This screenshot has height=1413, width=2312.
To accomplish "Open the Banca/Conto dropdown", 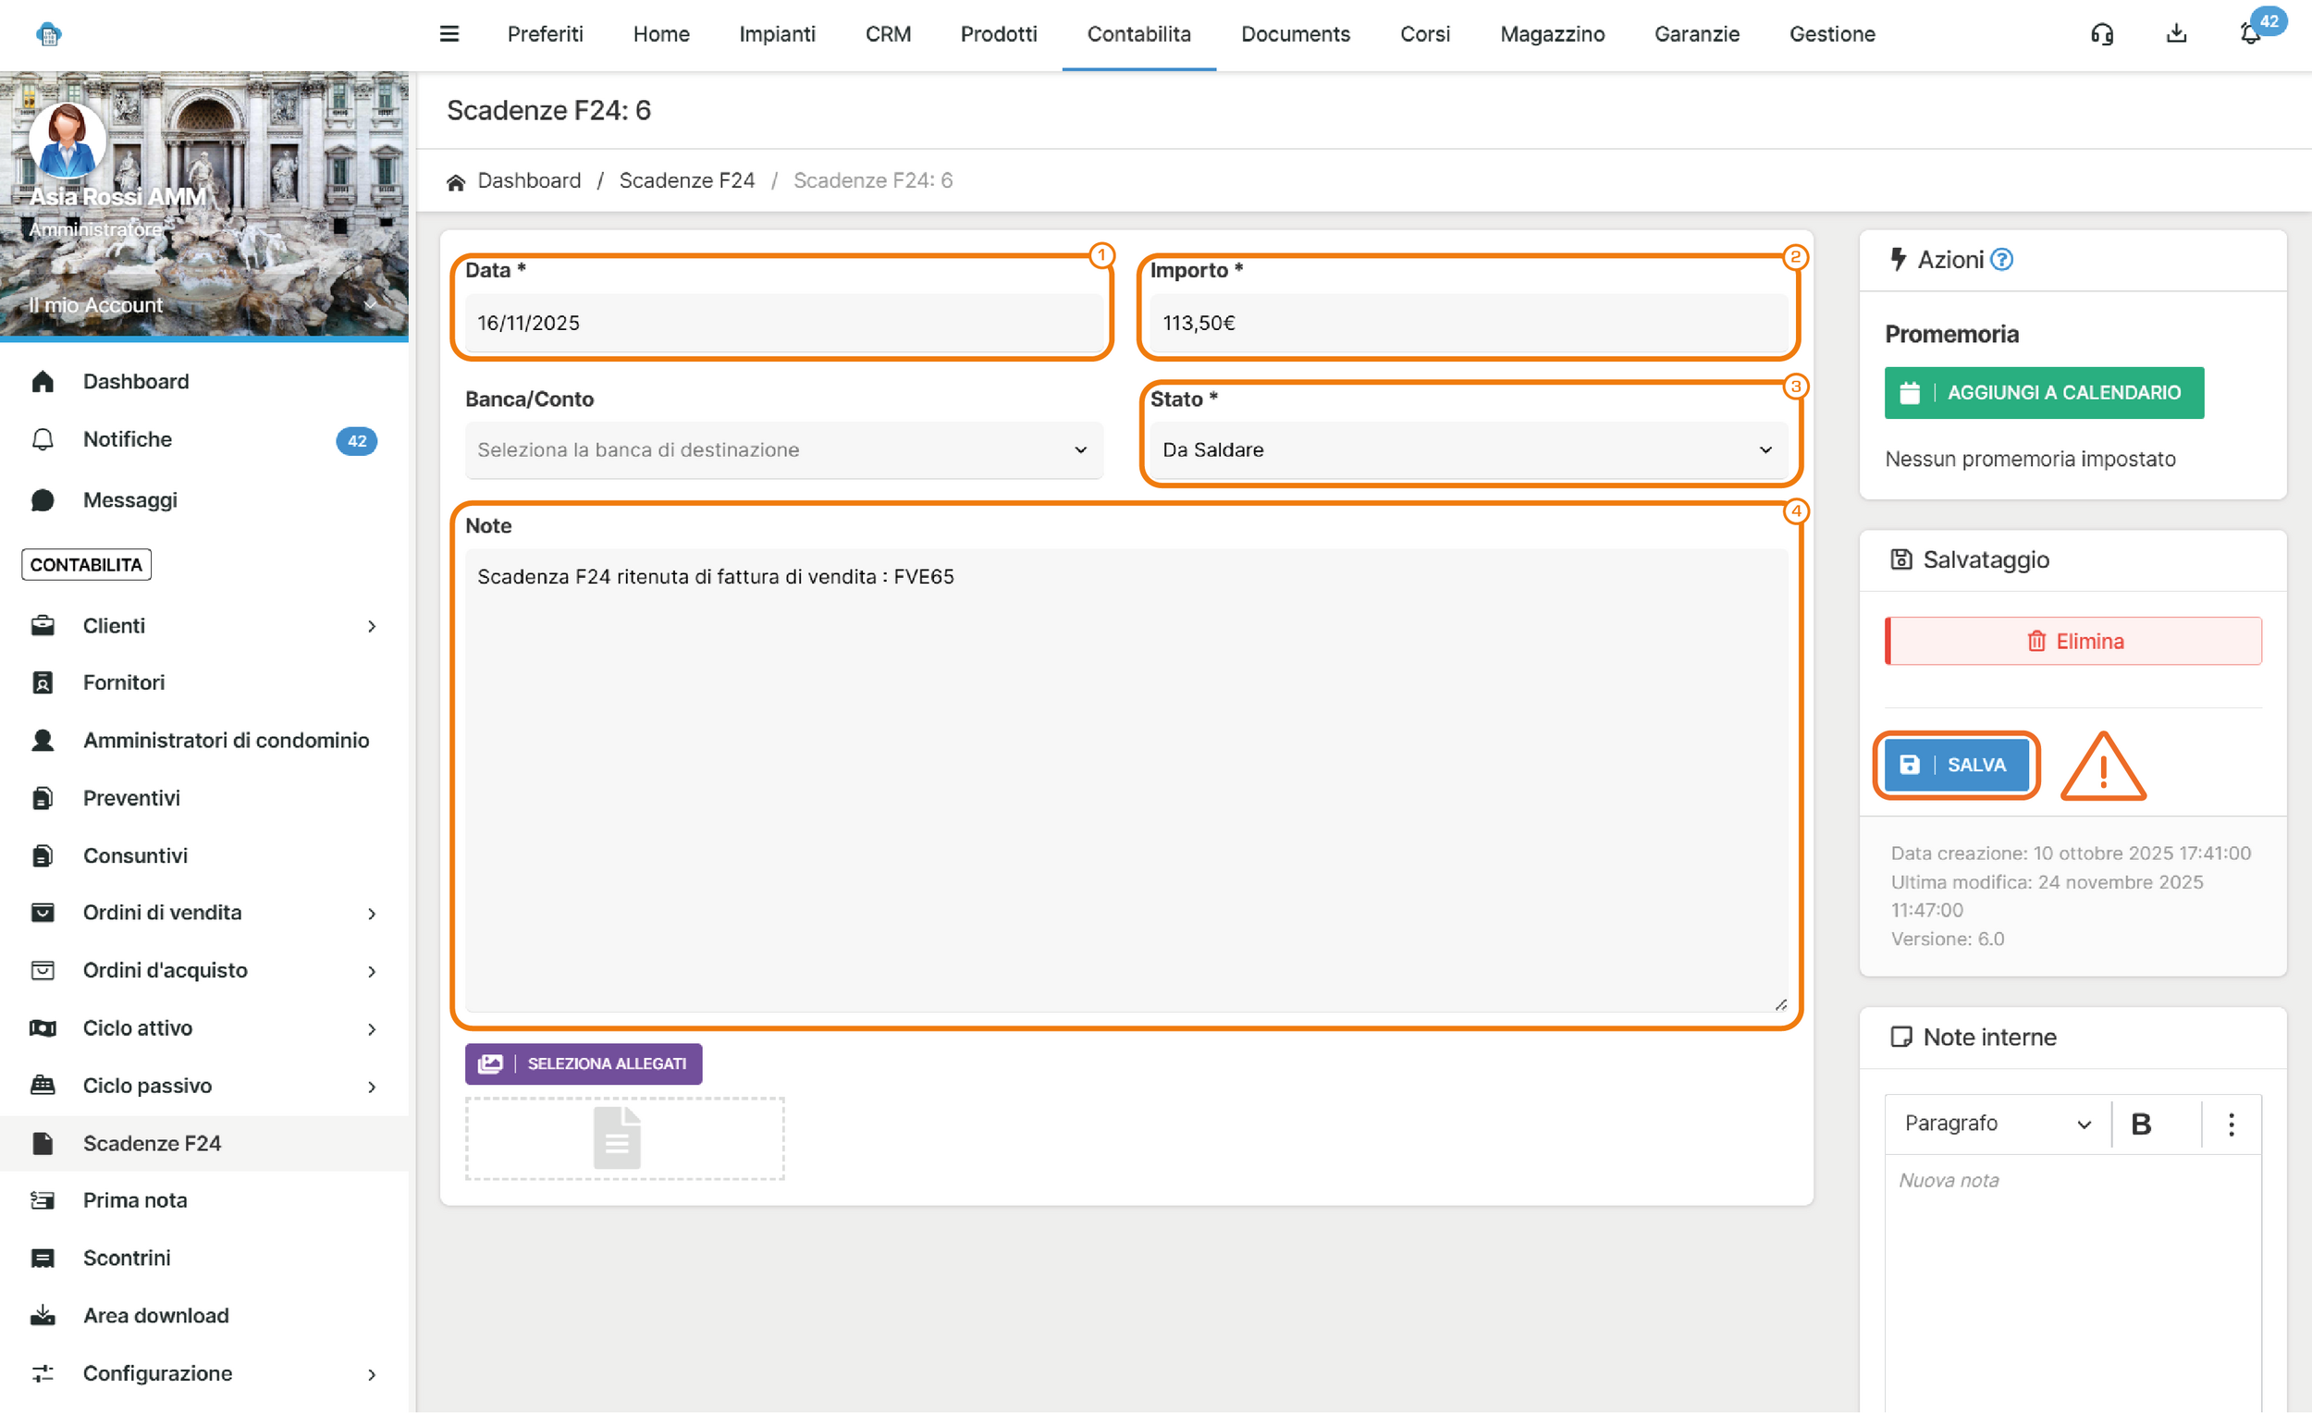I will point(783,450).
